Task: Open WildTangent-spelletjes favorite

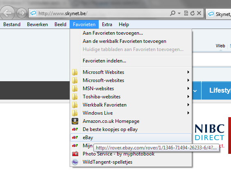Action: (x=131, y=162)
